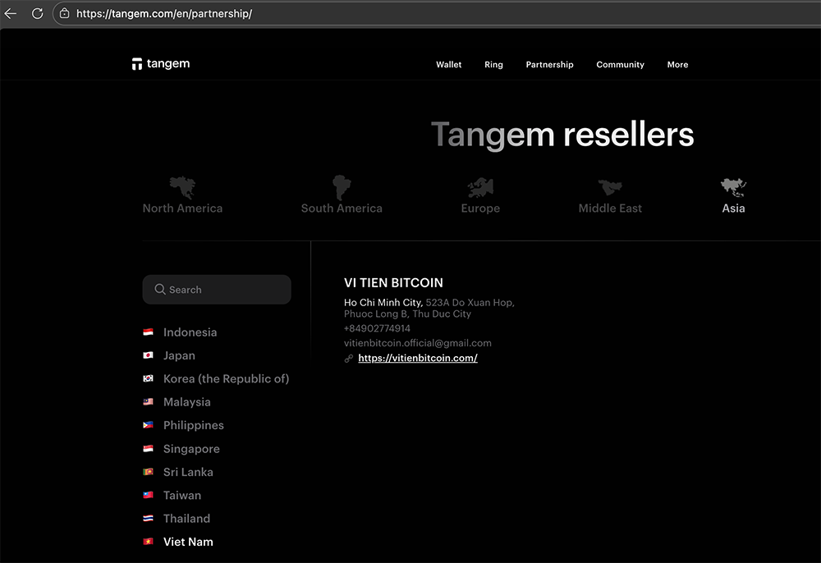Reload the page with the refresh icon

[37, 13]
